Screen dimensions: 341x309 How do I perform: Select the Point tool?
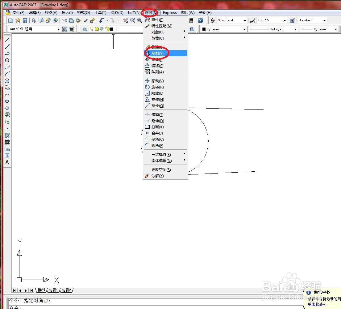7,129
